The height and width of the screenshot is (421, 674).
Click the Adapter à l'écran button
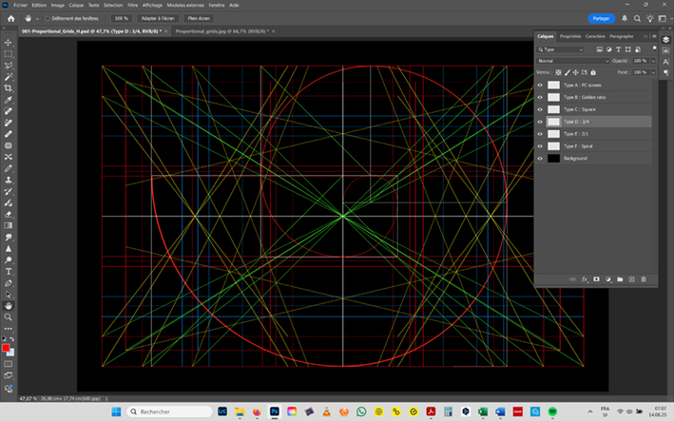[157, 18]
